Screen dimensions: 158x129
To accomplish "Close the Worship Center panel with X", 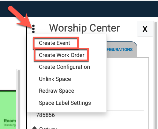I will click(145, 29).
